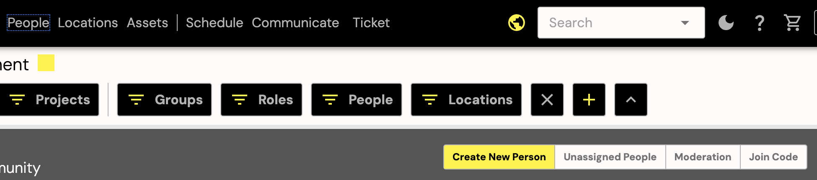817x180 pixels.
Task: Open the Roles filter
Action: pyautogui.click(x=261, y=100)
